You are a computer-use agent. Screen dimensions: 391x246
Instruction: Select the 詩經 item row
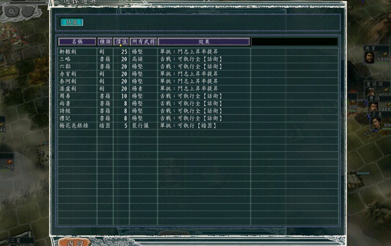198,111
